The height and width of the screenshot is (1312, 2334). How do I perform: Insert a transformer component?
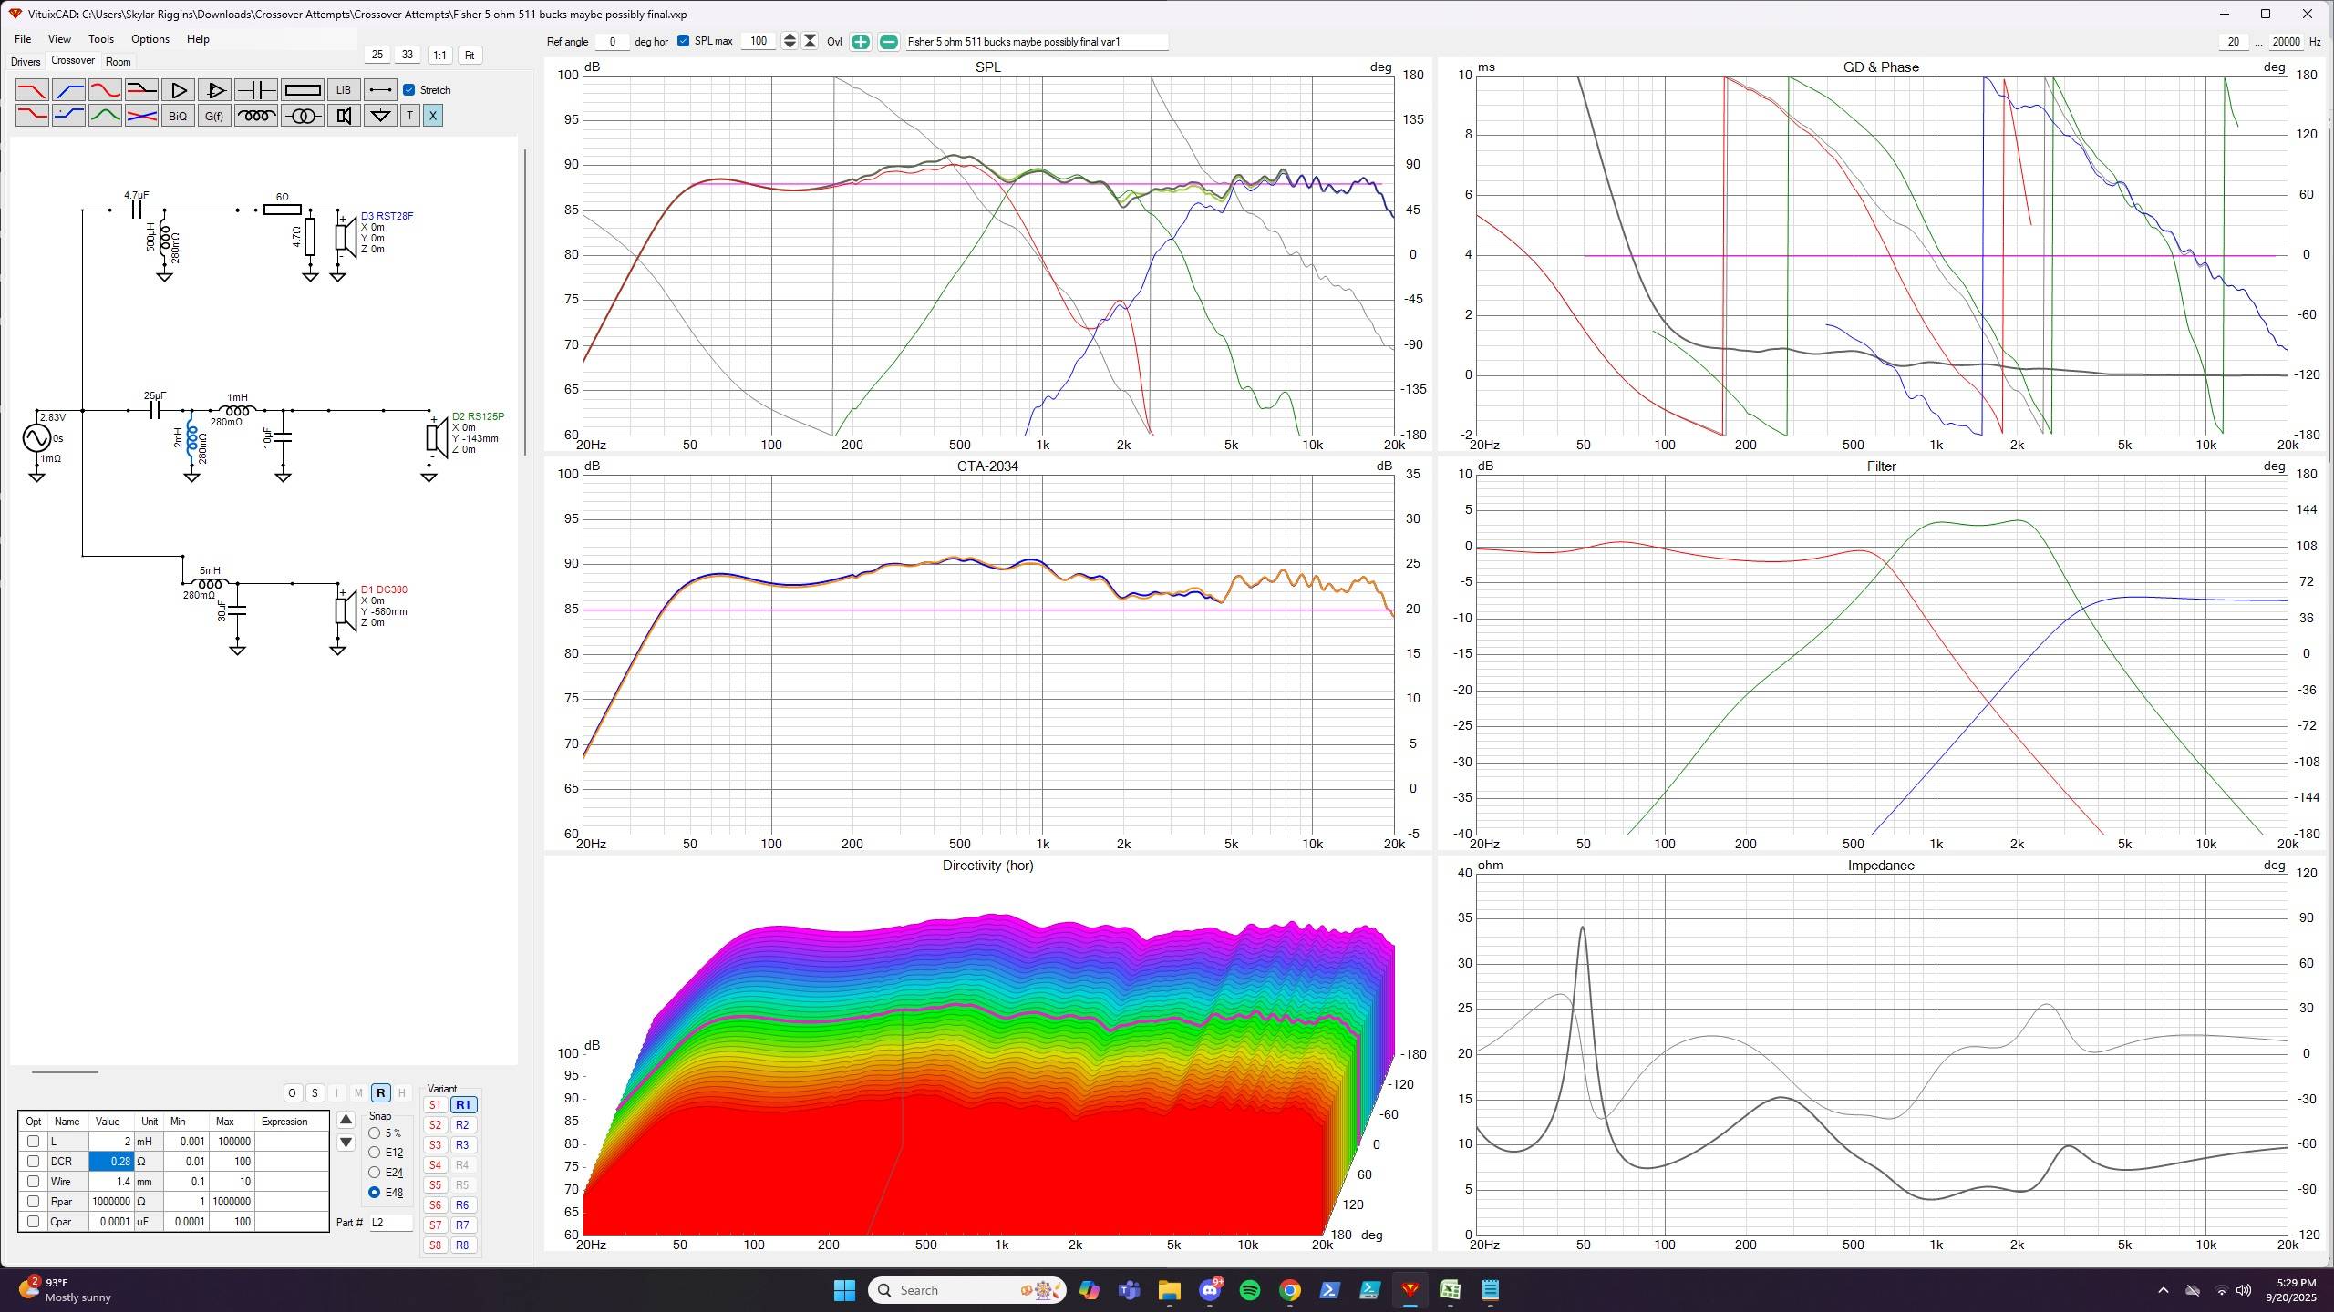(303, 116)
